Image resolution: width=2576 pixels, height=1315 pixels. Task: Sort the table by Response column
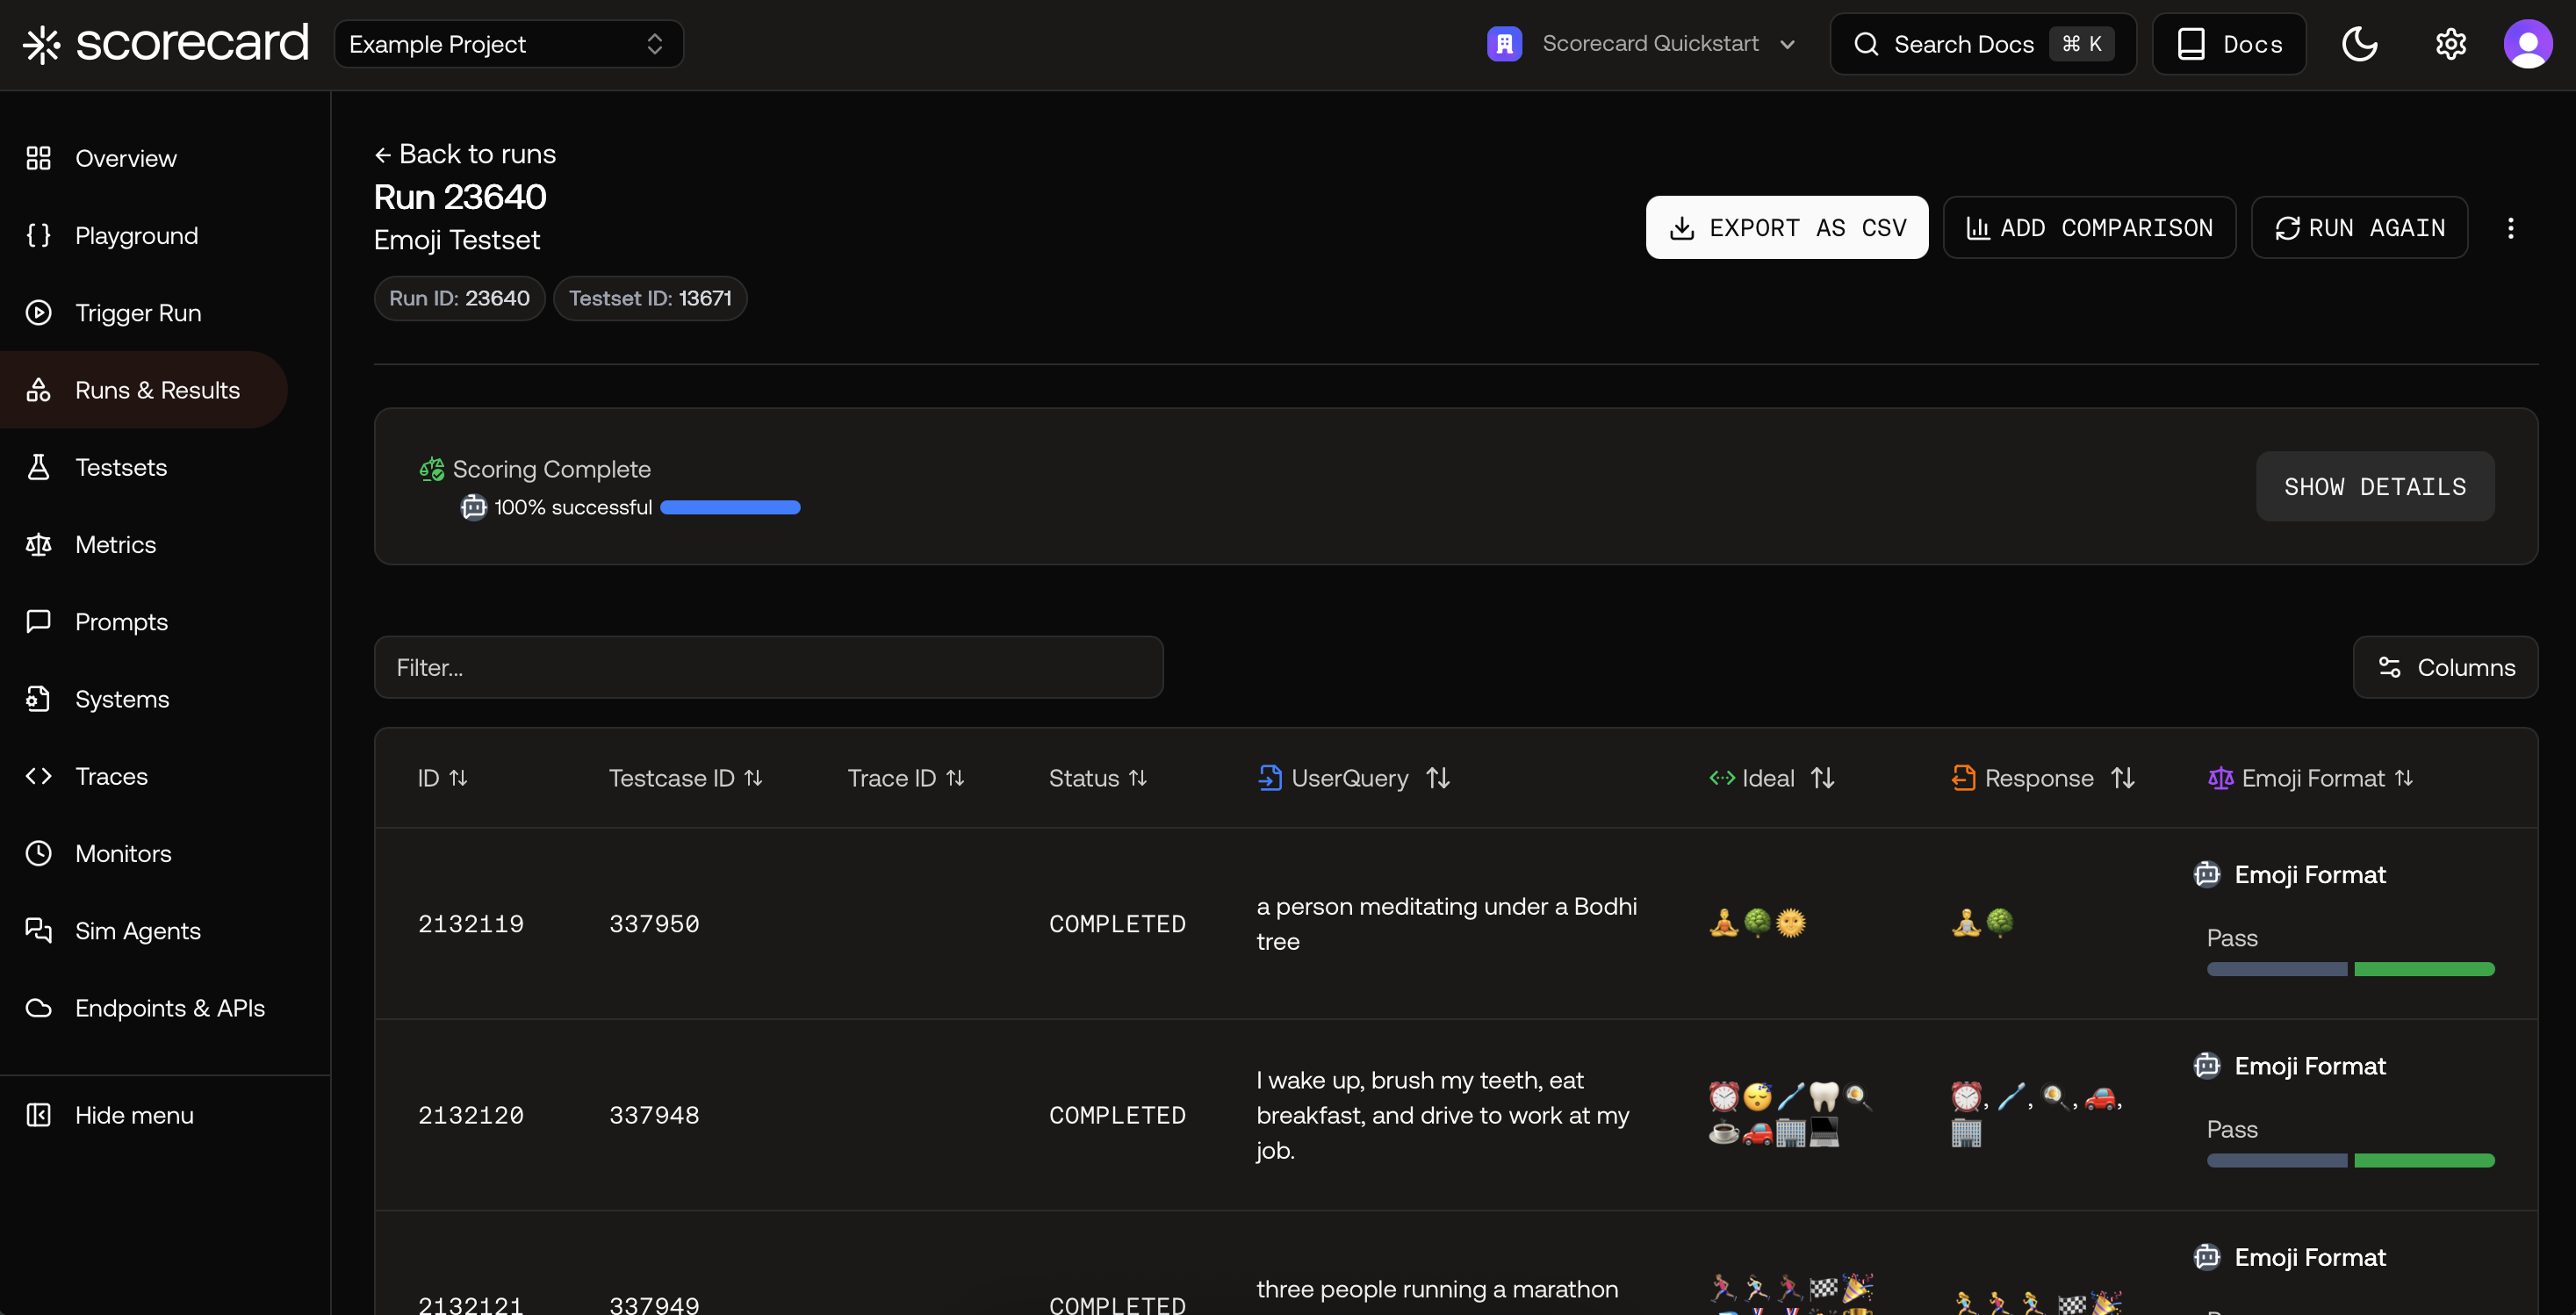(x=2122, y=778)
